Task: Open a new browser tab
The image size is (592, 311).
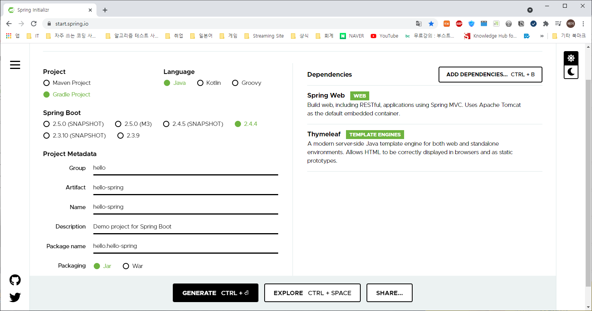Action: [105, 10]
